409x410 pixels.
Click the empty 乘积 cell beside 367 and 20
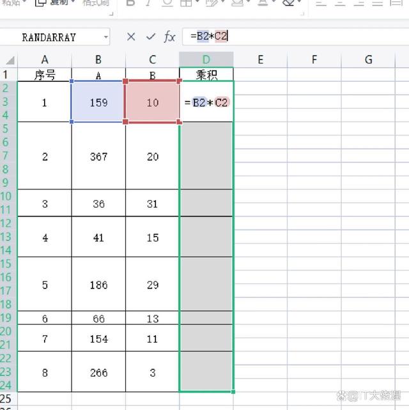click(206, 156)
